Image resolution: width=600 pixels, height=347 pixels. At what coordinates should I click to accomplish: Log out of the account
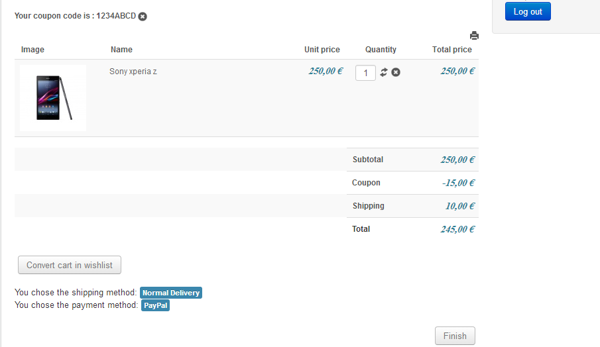pos(528,12)
